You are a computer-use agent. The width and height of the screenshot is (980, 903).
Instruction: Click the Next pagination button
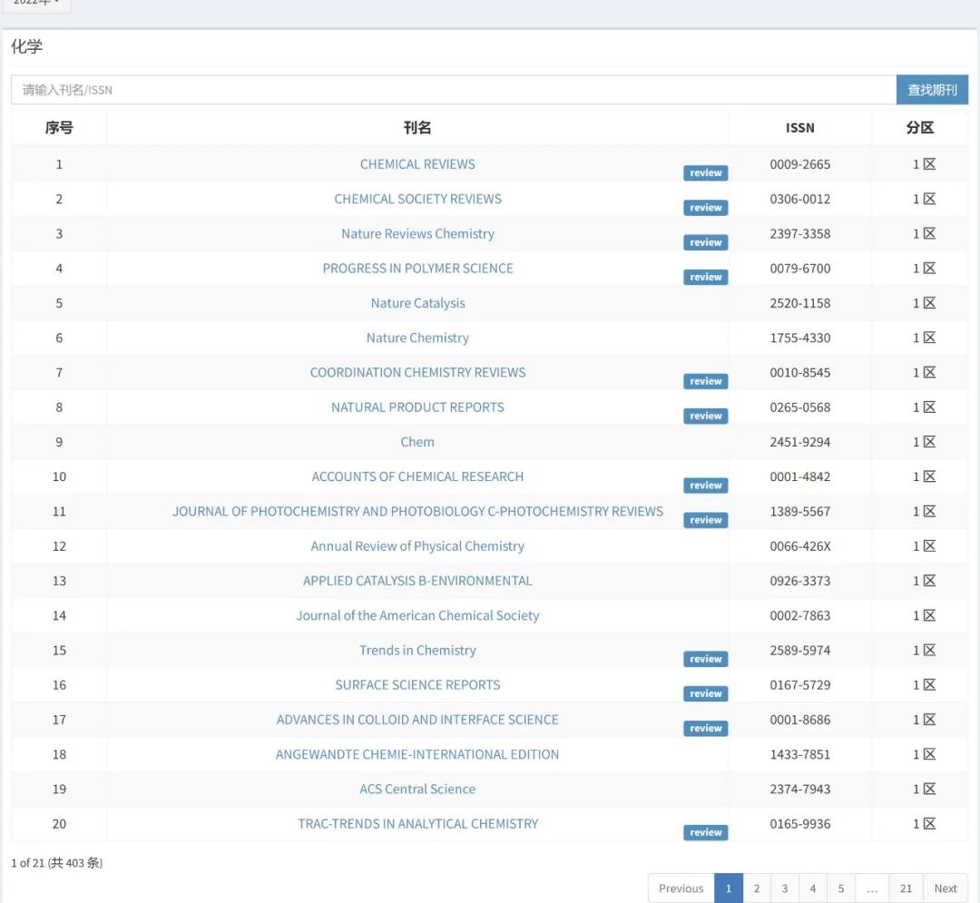coord(945,888)
